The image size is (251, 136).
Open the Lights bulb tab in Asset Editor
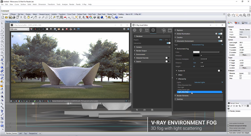[141, 30]
